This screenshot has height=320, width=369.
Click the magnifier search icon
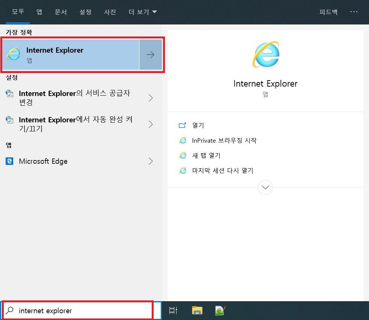tap(10, 311)
